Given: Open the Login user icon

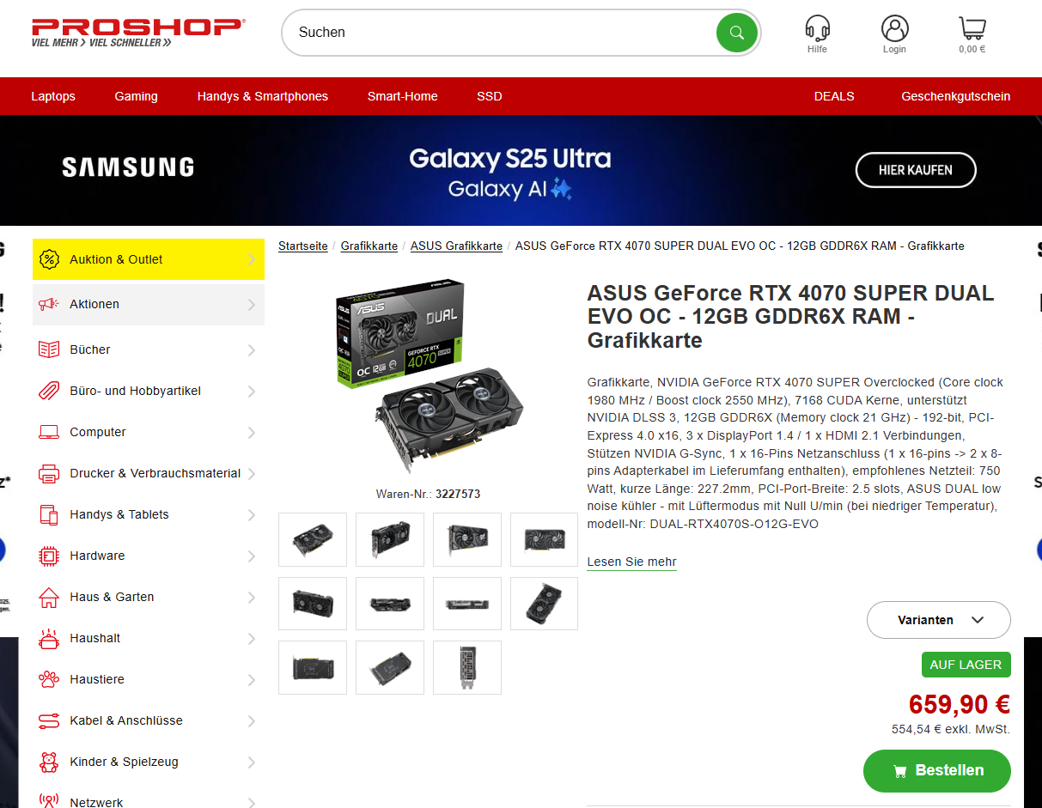Looking at the screenshot, I should pyautogui.click(x=894, y=28).
